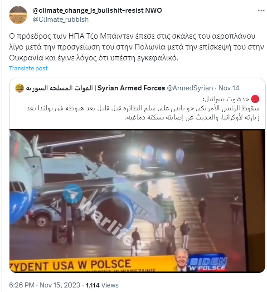Click the BIDEN W POLSCE banner graphic

(207, 263)
